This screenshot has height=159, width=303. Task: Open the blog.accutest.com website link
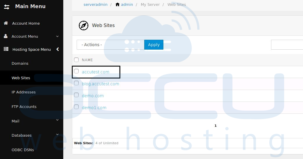click(100, 84)
